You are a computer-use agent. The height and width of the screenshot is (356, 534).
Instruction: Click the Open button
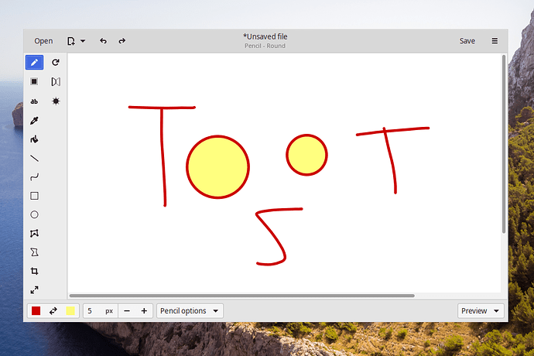(43, 41)
